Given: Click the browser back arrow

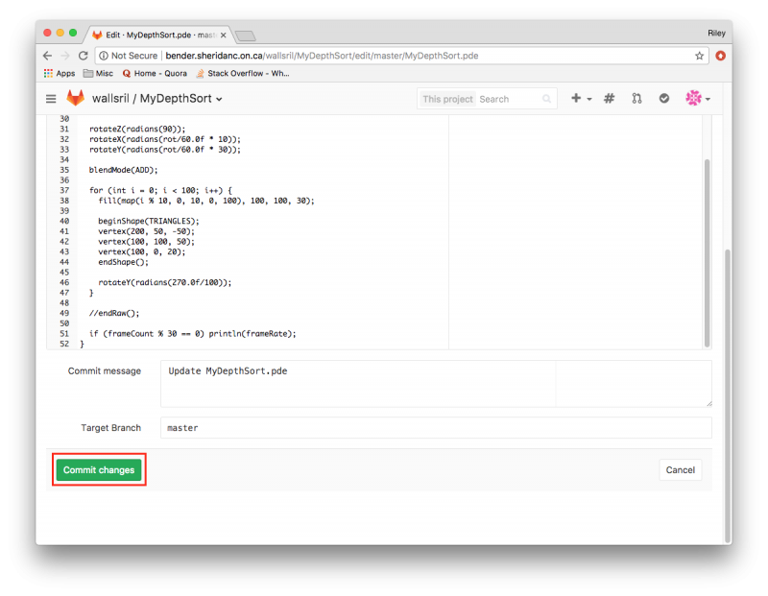Looking at the screenshot, I should (47, 56).
